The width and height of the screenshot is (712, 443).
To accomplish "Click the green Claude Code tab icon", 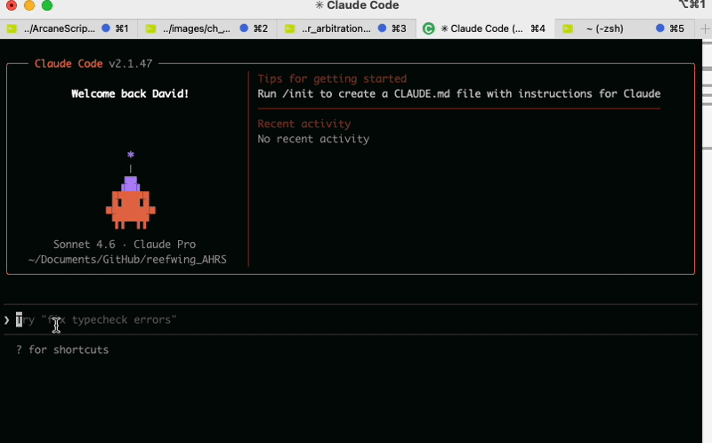I will click(x=429, y=28).
